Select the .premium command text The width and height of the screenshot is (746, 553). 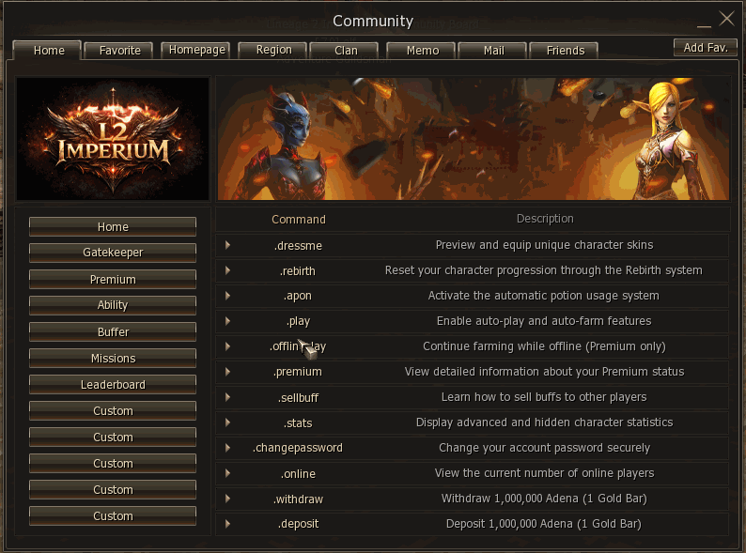coord(298,372)
